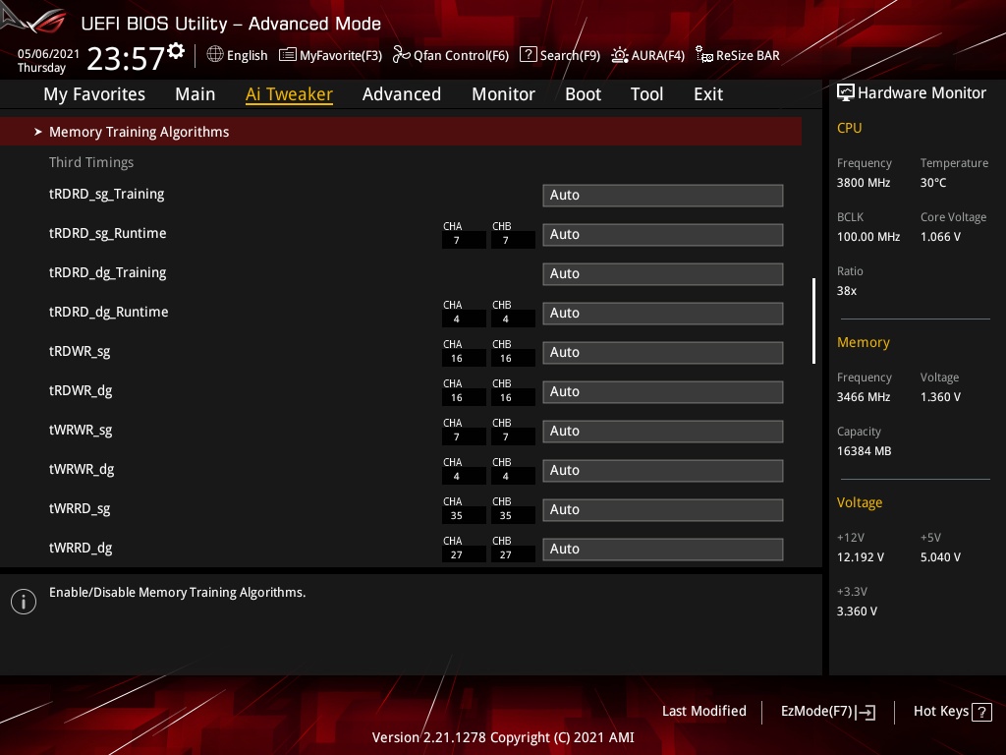Click the tRDRD_sg_Runtime label
This screenshot has width=1006, height=755.
coord(108,234)
